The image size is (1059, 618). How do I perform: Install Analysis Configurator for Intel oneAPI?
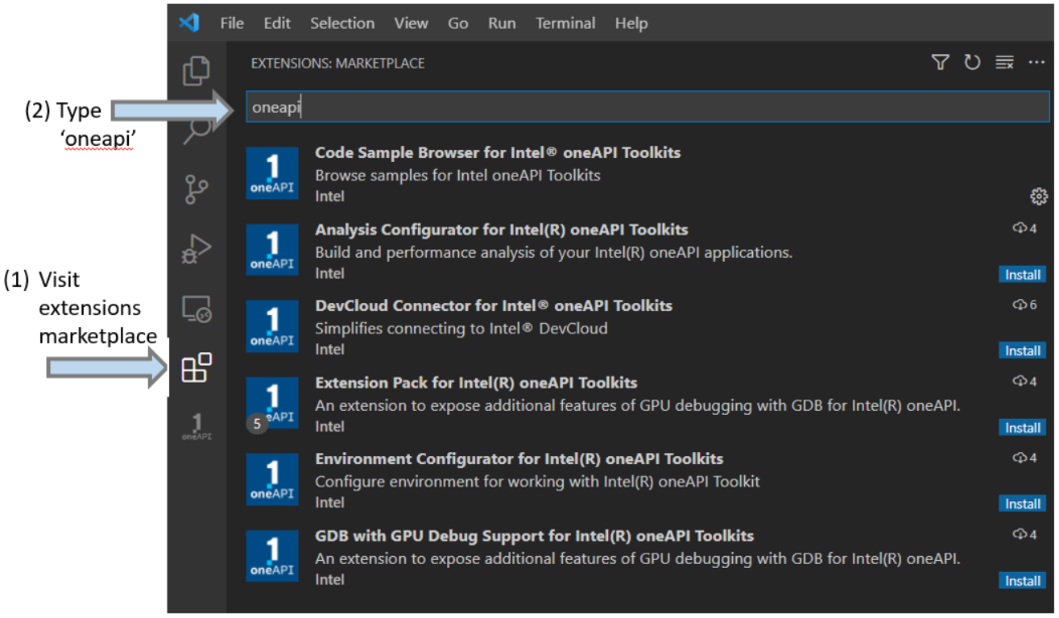point(1023,275)
